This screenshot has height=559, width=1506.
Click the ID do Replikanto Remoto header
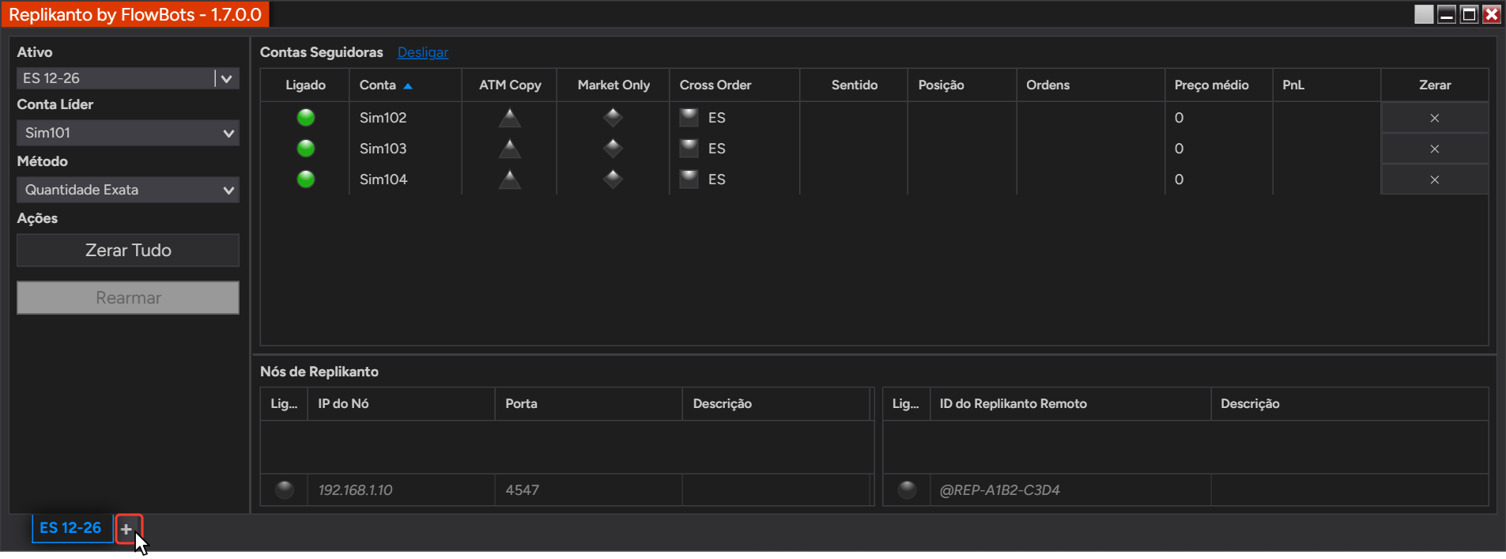(x=1070, y=403)
